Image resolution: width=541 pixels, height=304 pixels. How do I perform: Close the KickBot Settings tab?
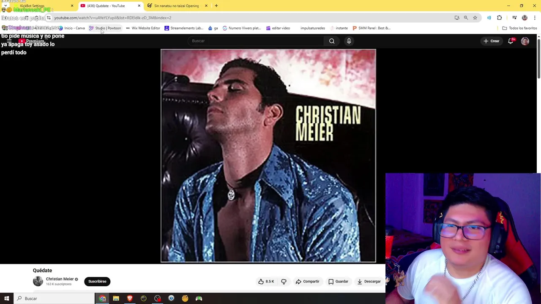click(72, 6)
